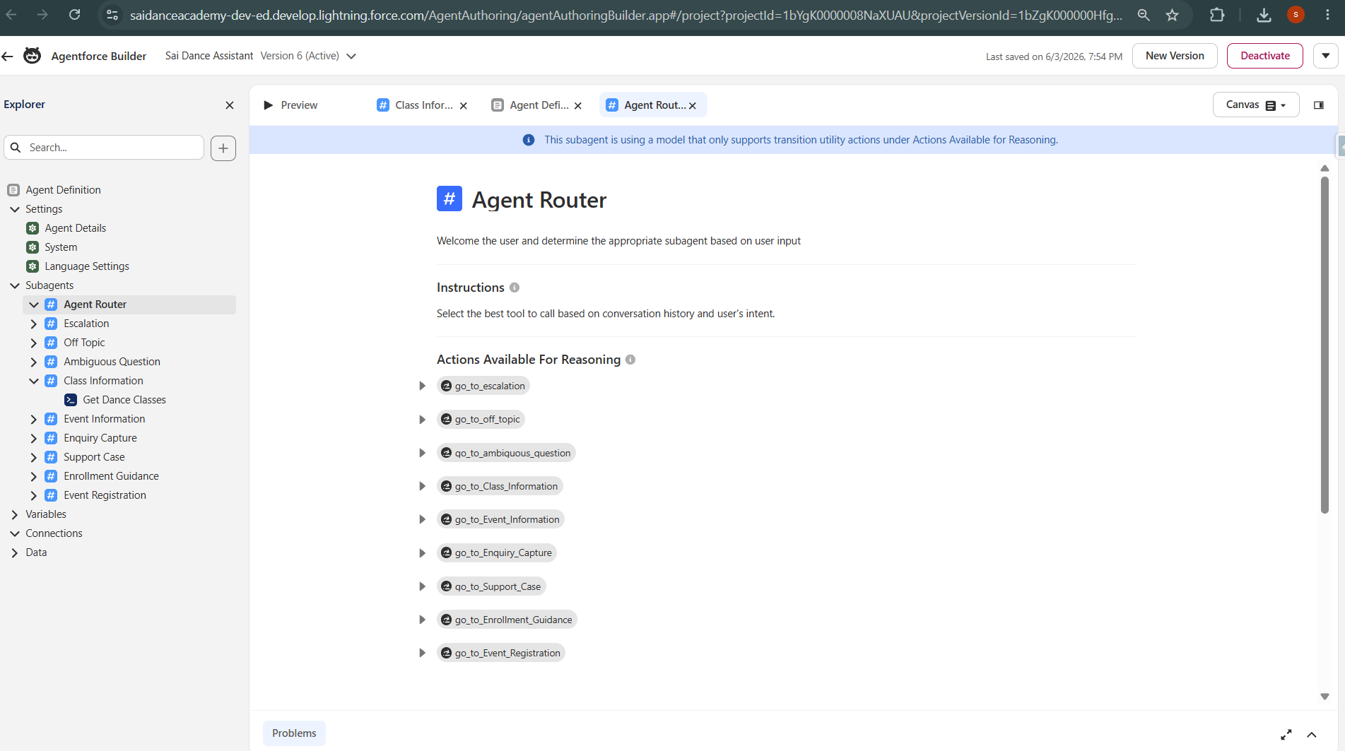Click the scroll down arrow of the canvas scrollbar
The height and width of the screenshot is (751, 1345).
point(1325,697)
